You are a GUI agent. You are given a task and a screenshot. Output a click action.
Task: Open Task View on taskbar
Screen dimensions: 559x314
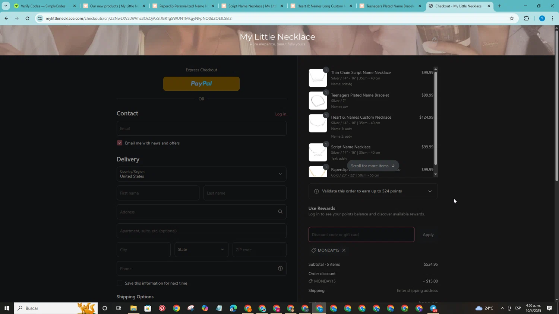click(x=119, y=308)
